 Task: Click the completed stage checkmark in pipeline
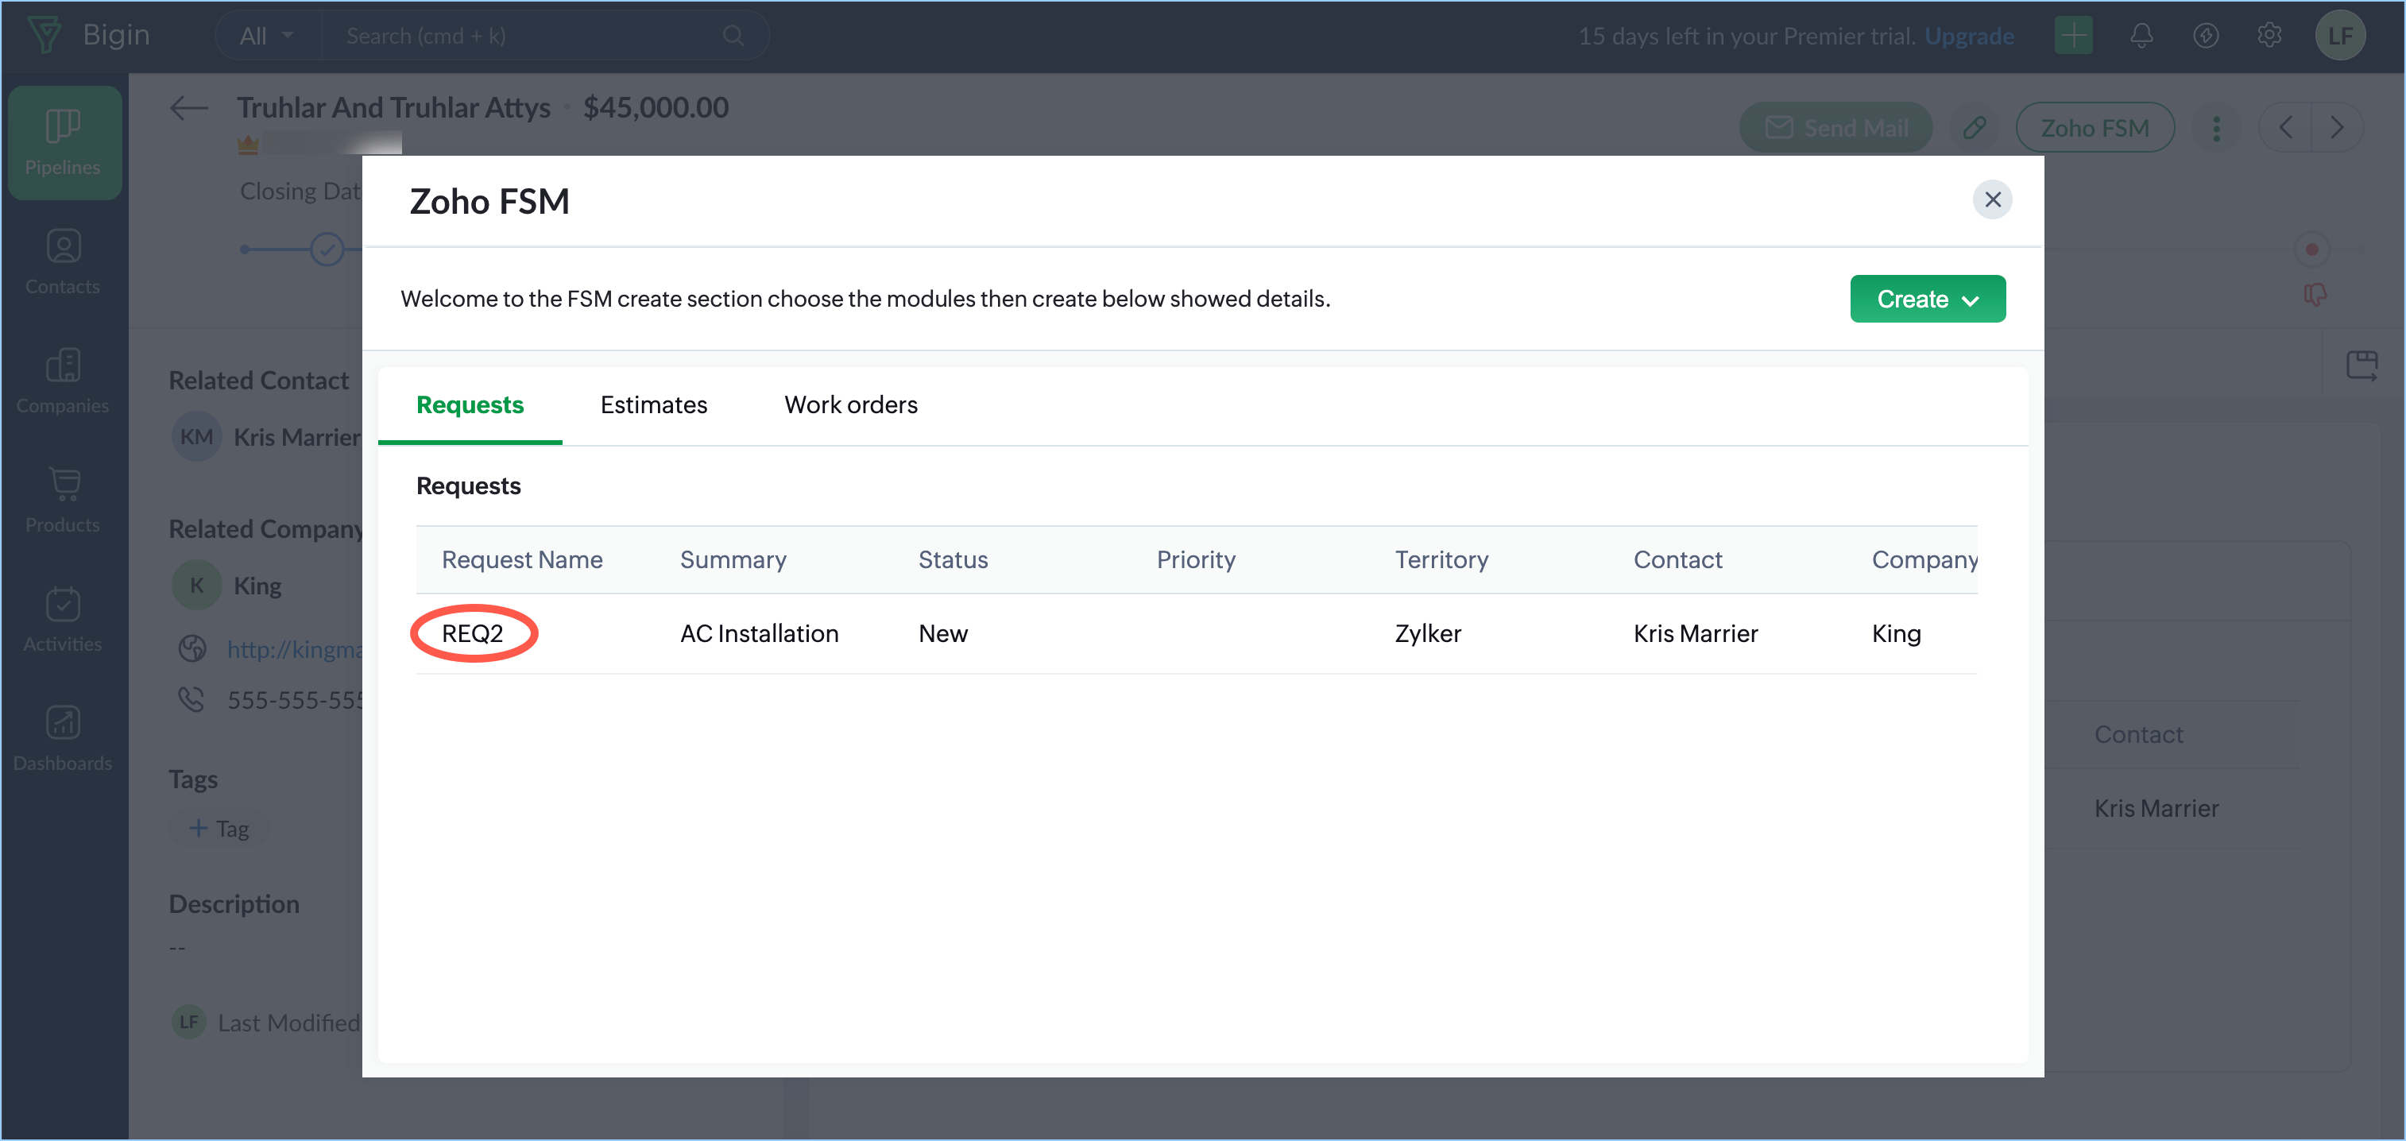coord(327,249)
